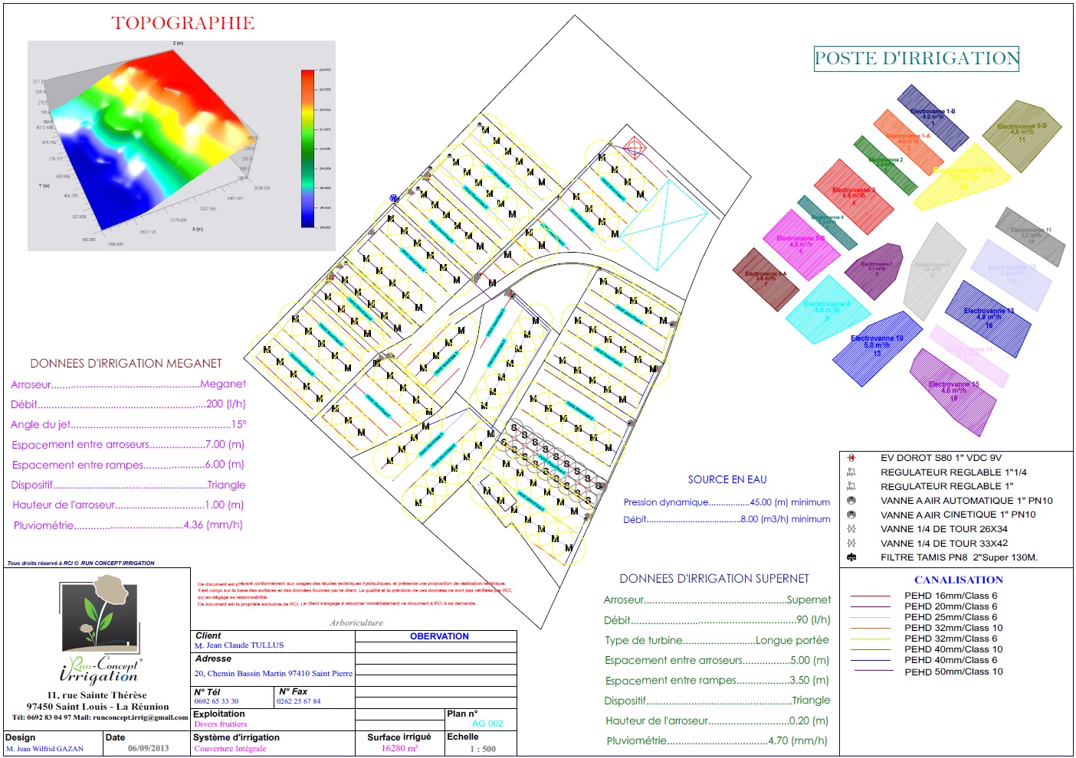Select the teal Electrovanne 4 zone

pos(827,222)
